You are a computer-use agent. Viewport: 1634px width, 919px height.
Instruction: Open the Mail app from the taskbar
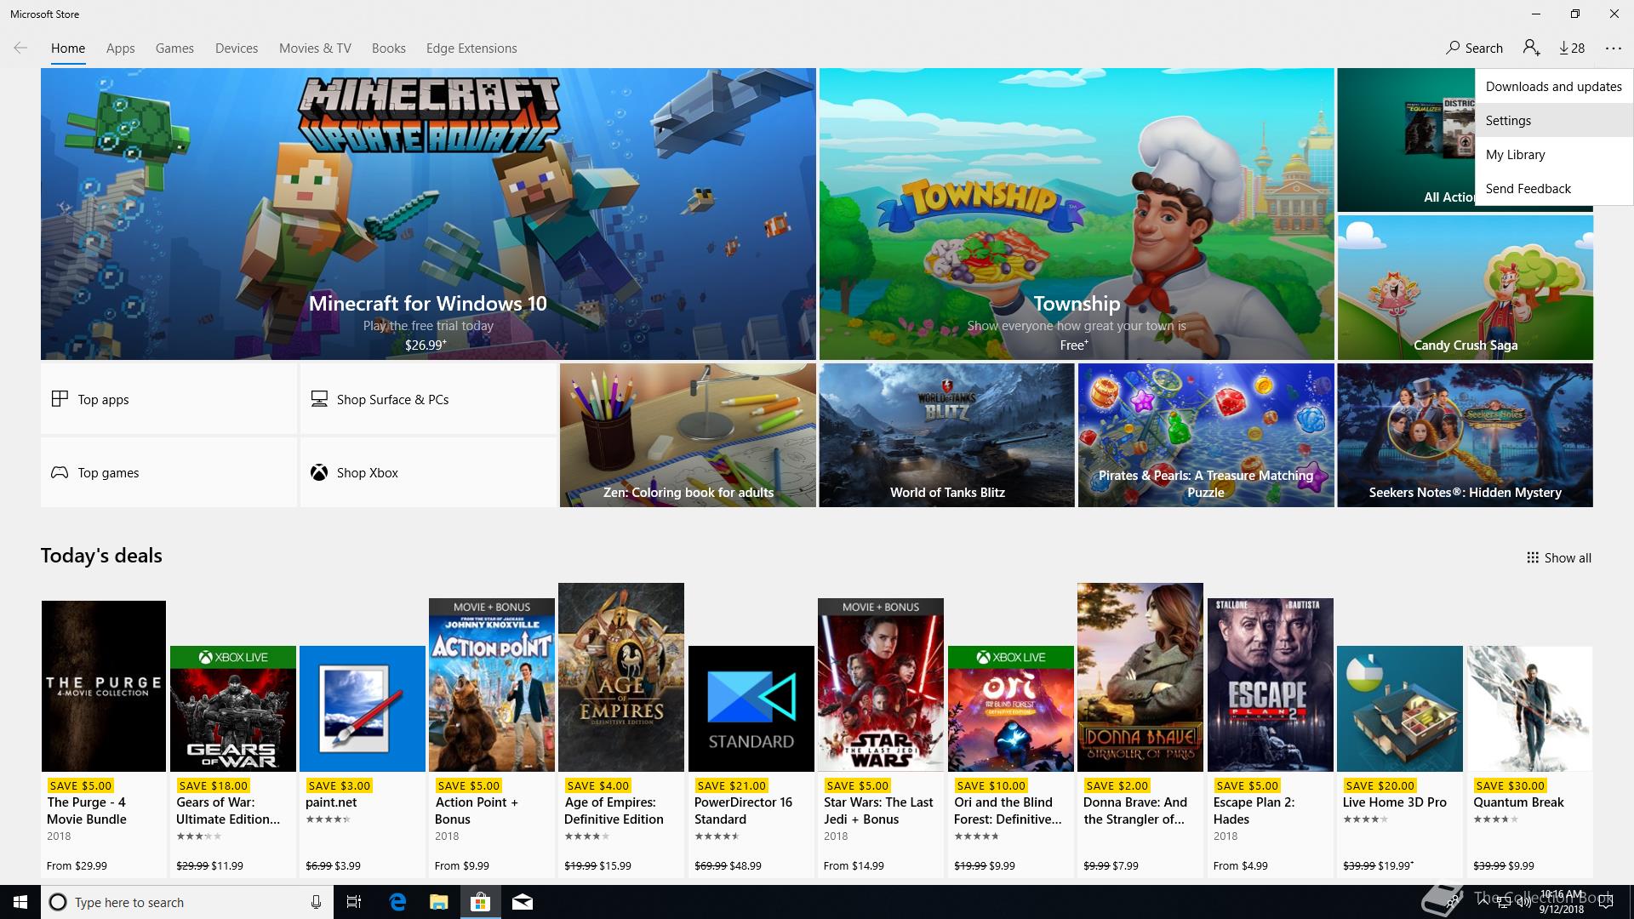(523, 902)
